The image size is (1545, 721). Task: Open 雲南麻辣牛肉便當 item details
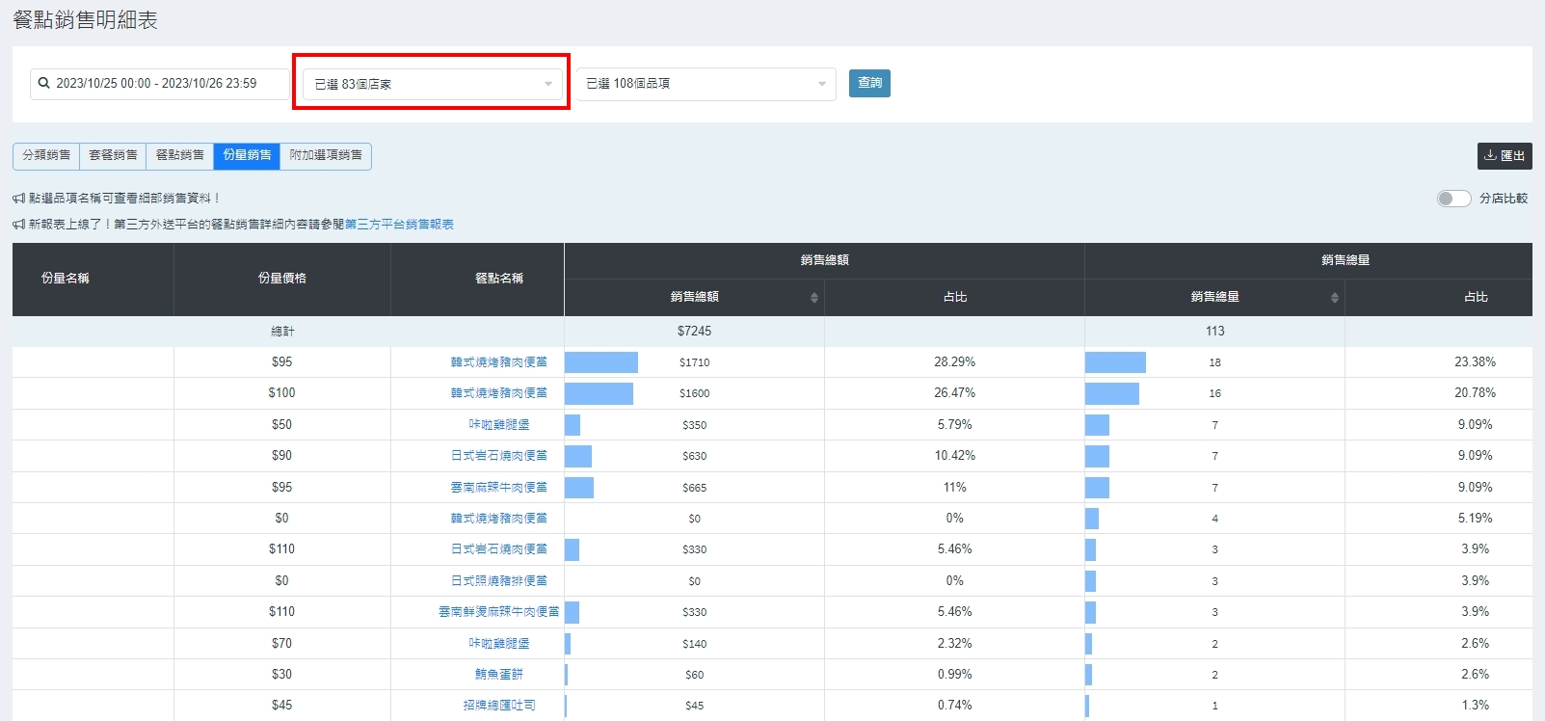point(498,488)
